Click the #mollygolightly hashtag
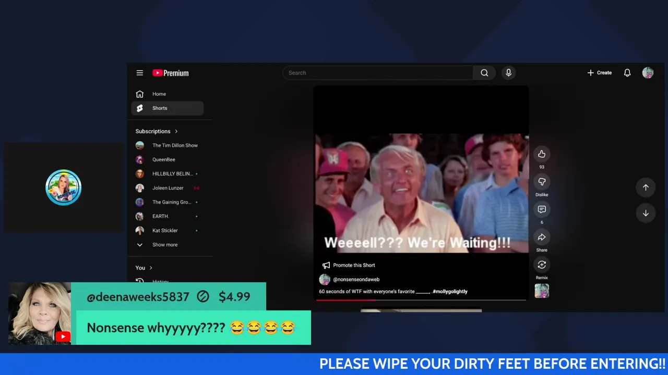The width and height of the screenshot is (668, 375). [450, 292]
